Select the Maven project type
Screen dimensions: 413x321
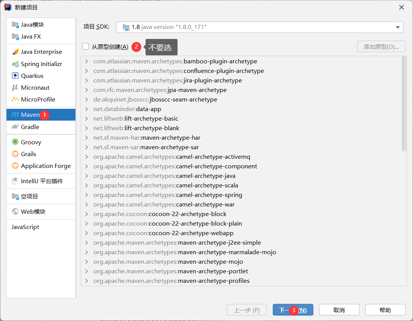coord(41,115)
